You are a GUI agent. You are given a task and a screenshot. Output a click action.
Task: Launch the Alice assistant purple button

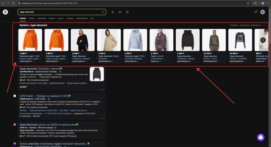261,137
